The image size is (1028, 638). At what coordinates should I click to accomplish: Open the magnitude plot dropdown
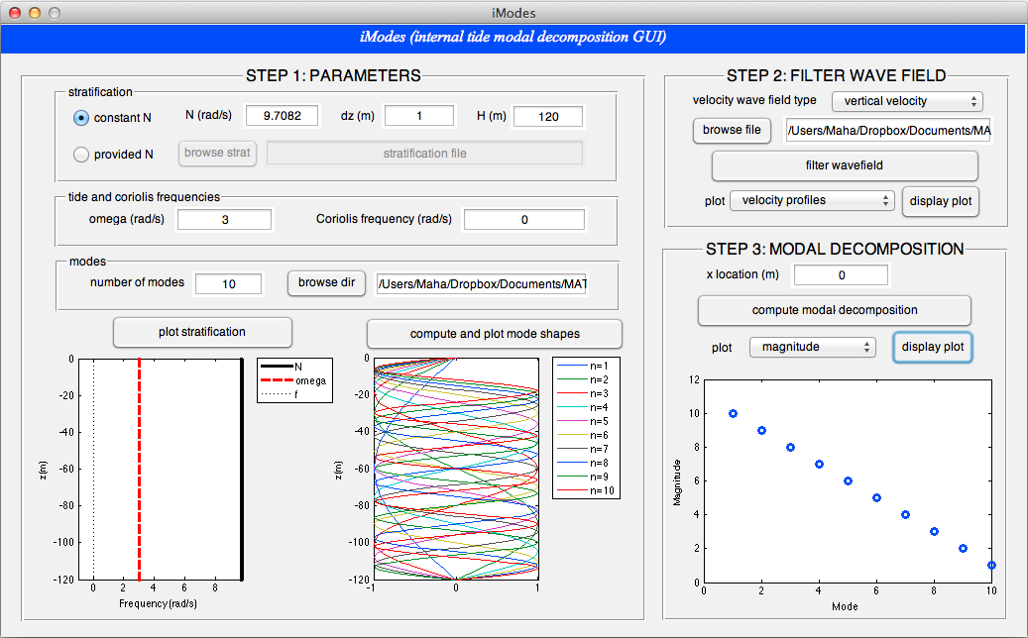tap(812, 347)
